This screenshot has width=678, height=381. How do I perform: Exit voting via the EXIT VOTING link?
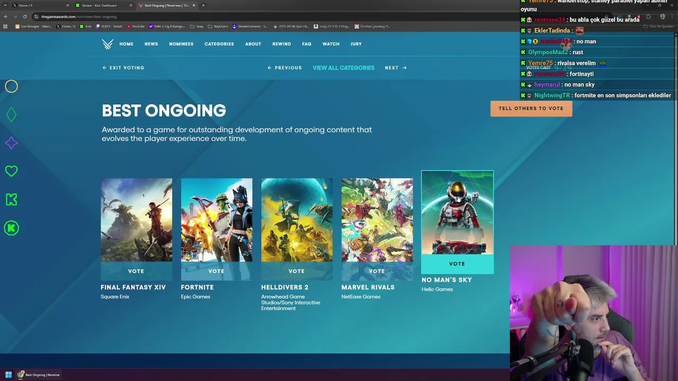coord(123,68)
